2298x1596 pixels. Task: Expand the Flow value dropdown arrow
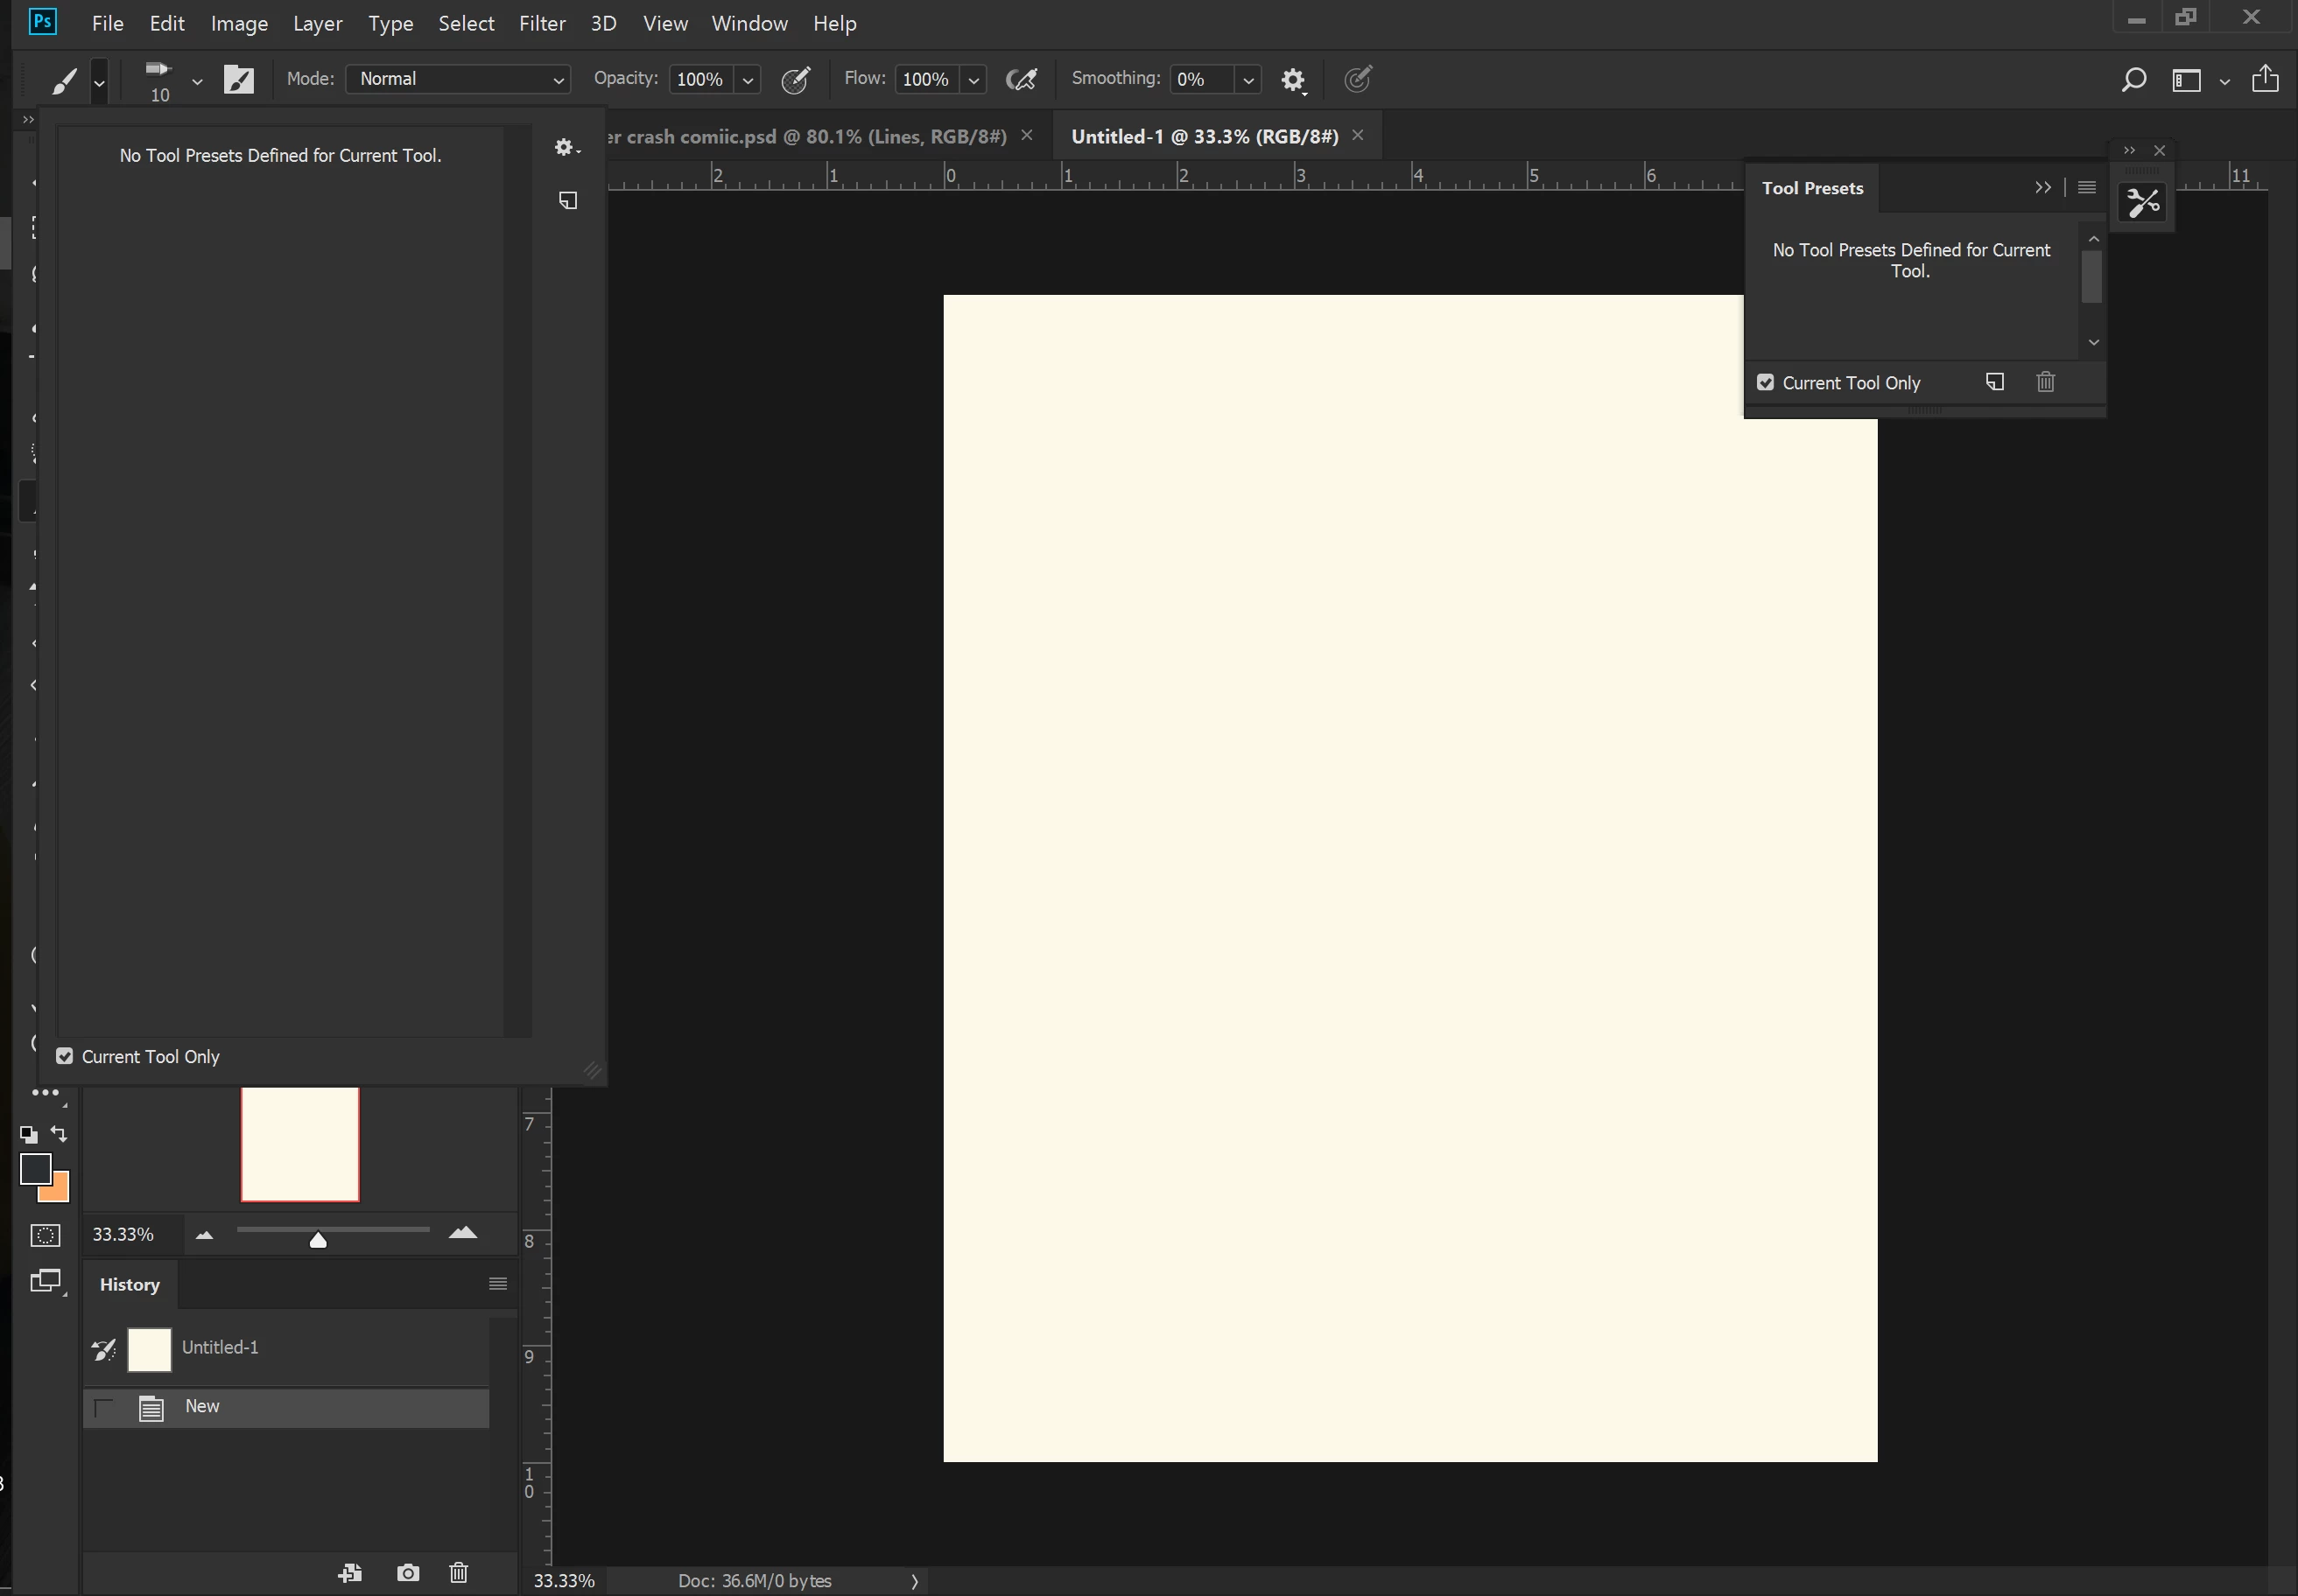pyautogui.click(x=973, y=80)
